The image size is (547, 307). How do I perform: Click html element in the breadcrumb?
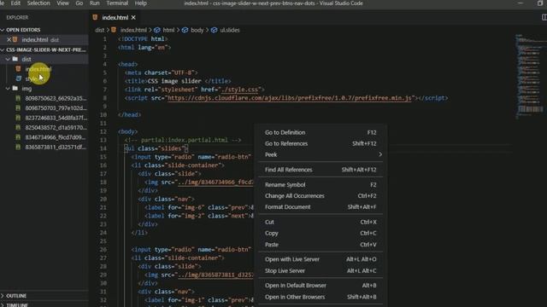point(168,30)
